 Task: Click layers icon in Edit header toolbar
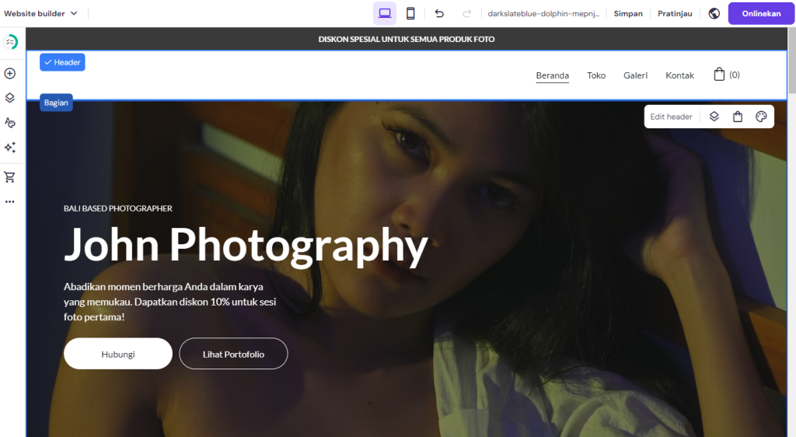[714, 117]
